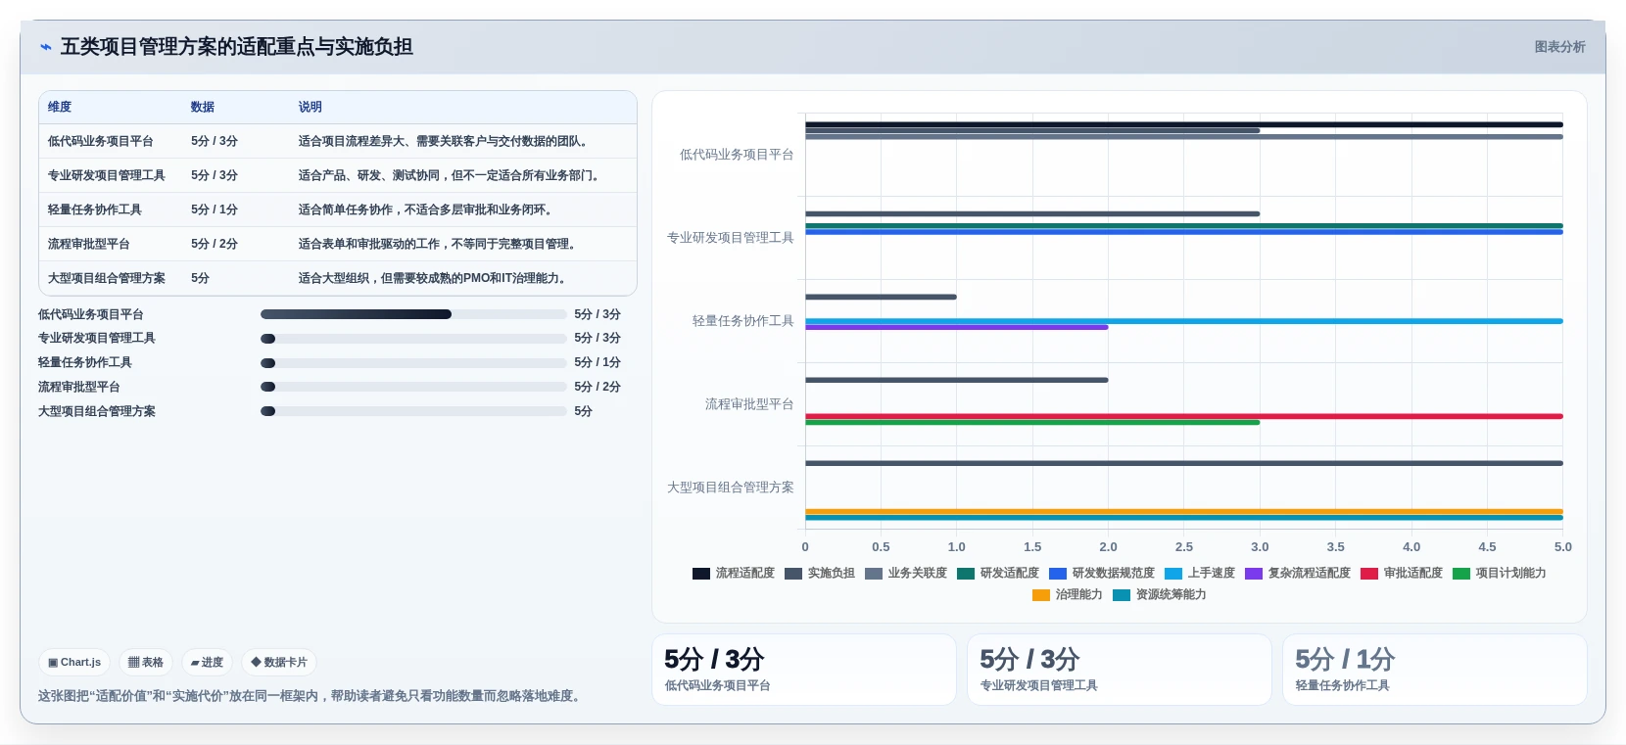The width and height of the screenshot is (1626, 745).
Task: Toggle 业务关联度 legend swatch
Action: click(874, 574)
